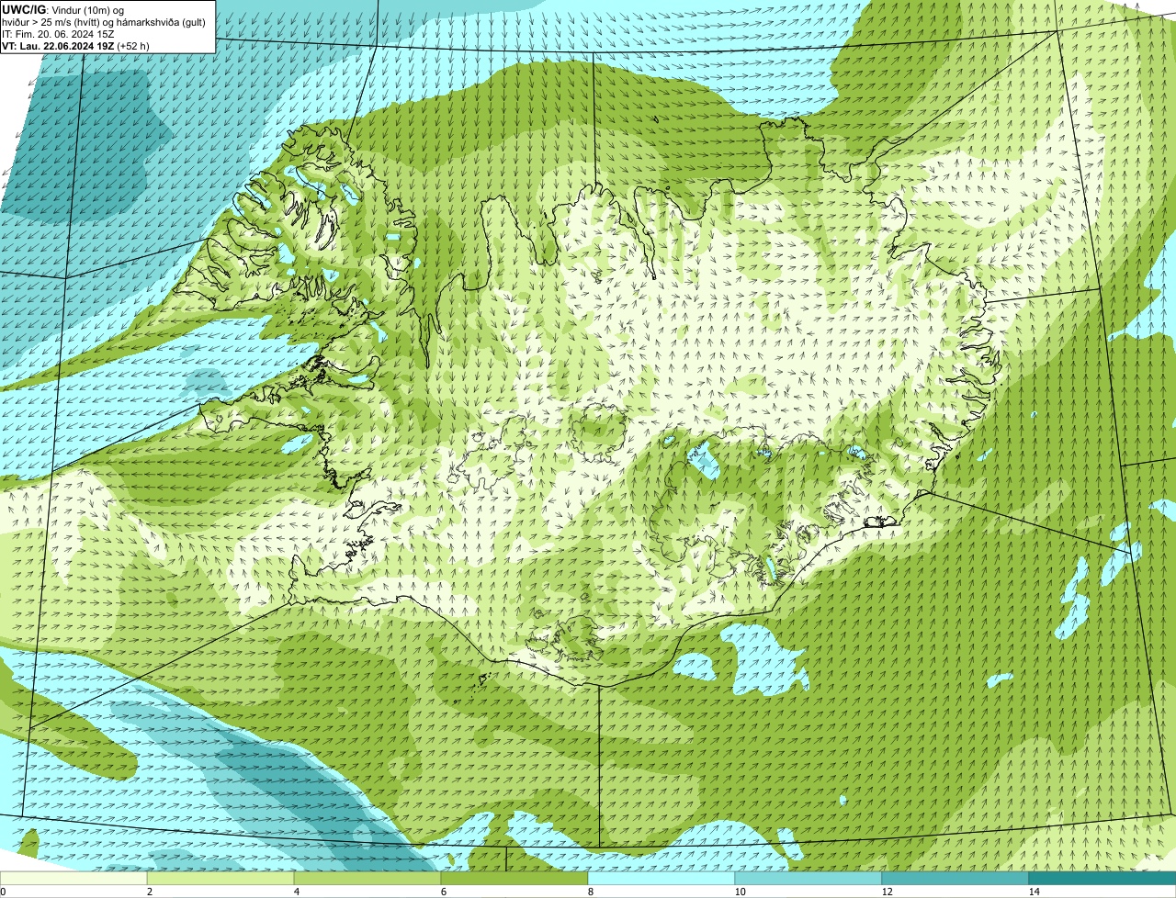Select the 10–12 m/s legend color segment
This screenshot has height=898, width=1176.
click(x=808, y=878)
